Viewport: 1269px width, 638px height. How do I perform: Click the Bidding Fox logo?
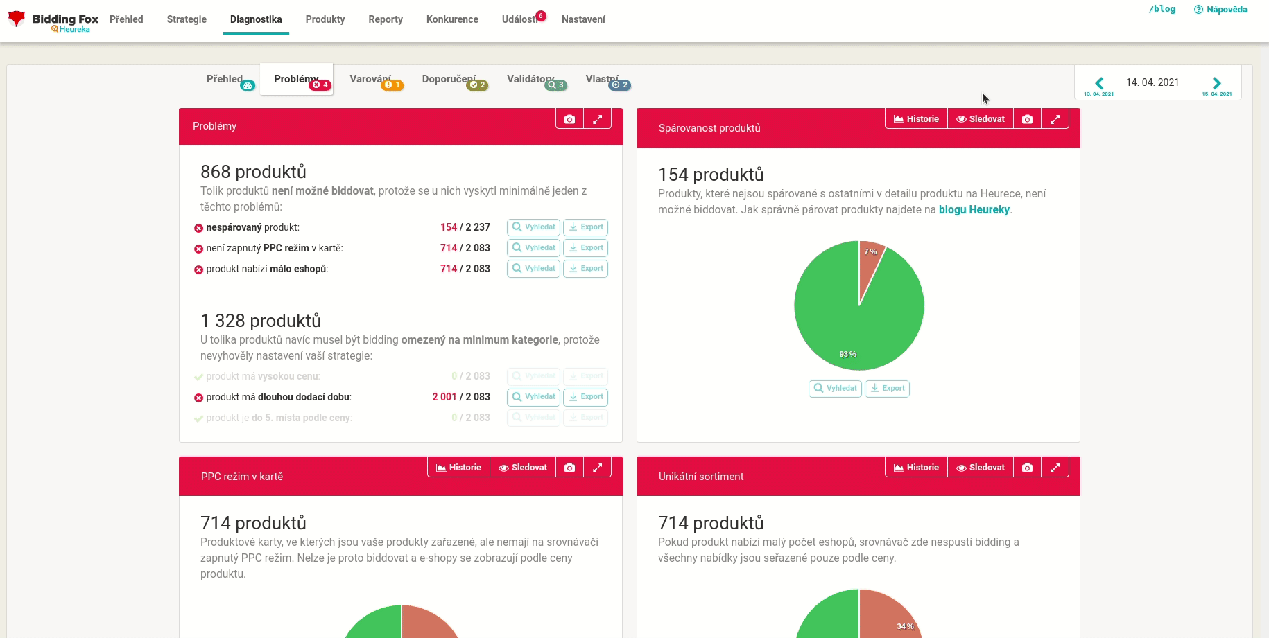pos(53,21)
